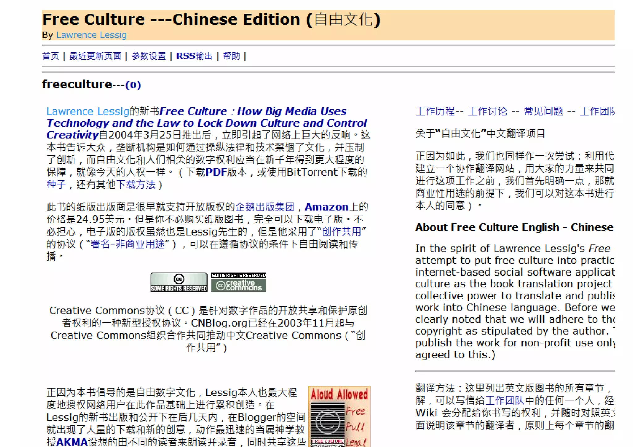Open 参数设置 preferences page

pyautogui.click(x=149, y=56)
